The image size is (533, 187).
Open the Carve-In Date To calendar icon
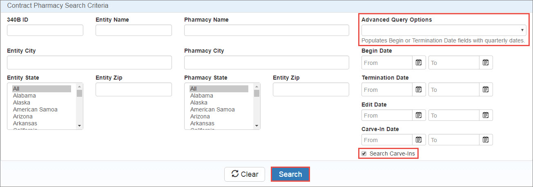(x=486, y=140)
